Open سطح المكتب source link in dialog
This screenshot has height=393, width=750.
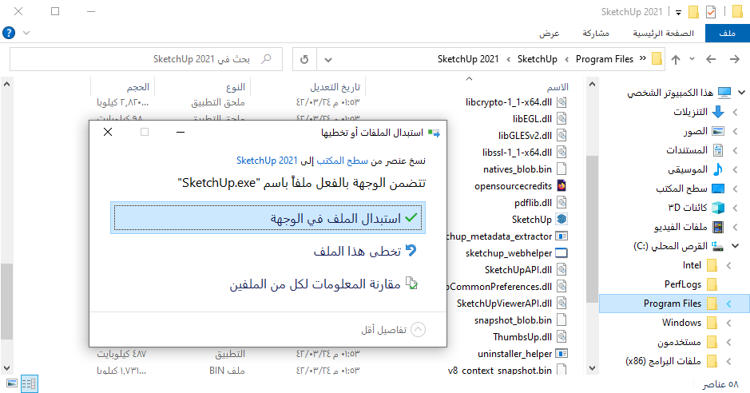point(343,161)
